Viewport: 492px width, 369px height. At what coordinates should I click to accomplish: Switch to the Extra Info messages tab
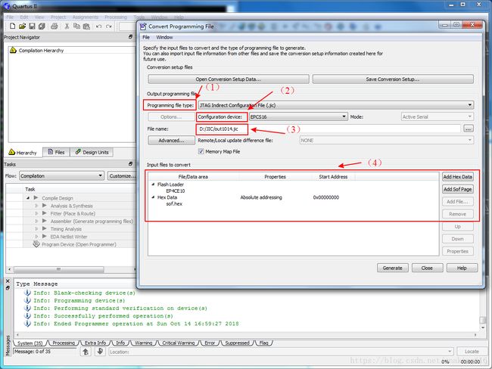point(95,343)
